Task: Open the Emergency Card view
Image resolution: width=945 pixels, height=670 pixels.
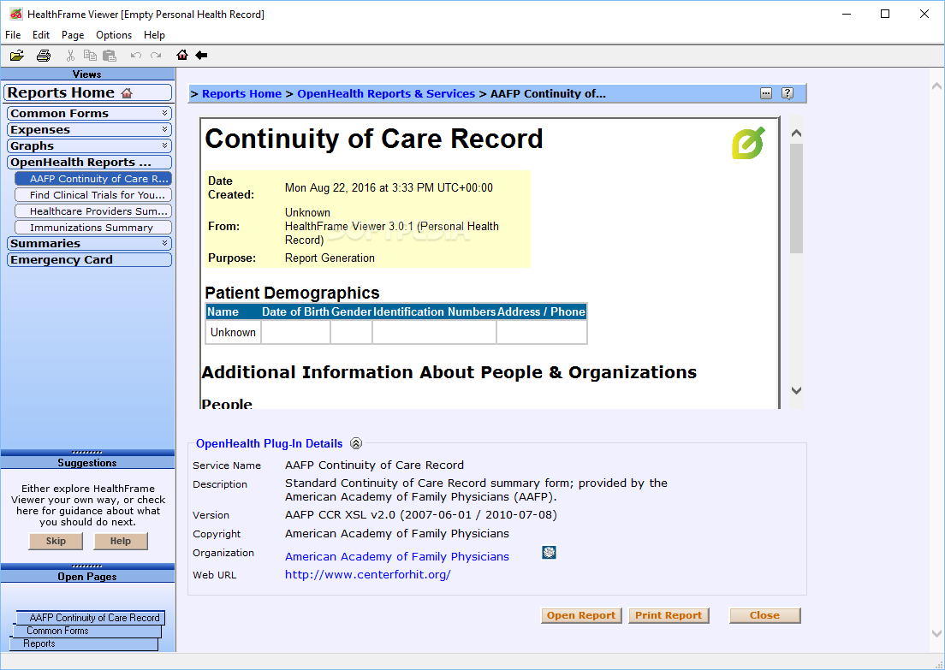Action: [x=89, y=259]
